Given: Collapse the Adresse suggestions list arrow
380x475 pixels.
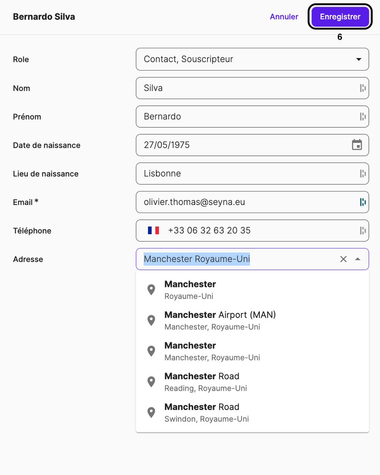Looking at the screenshot, I should 358,259.
